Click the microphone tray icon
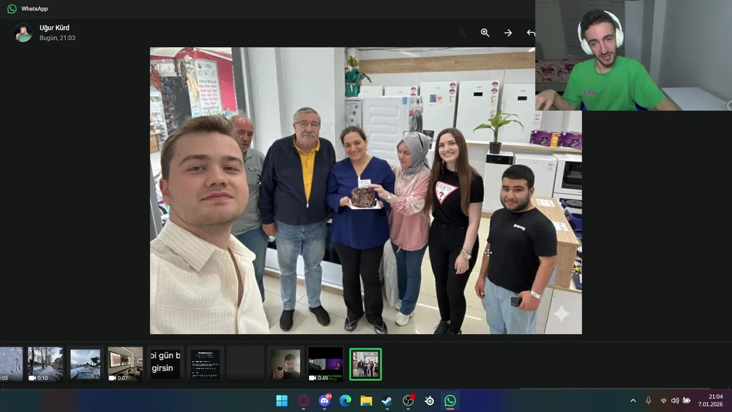 coord(649,401)
